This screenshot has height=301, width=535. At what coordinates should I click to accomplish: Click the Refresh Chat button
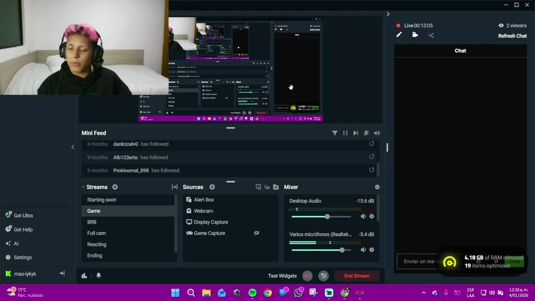point(512,36)
